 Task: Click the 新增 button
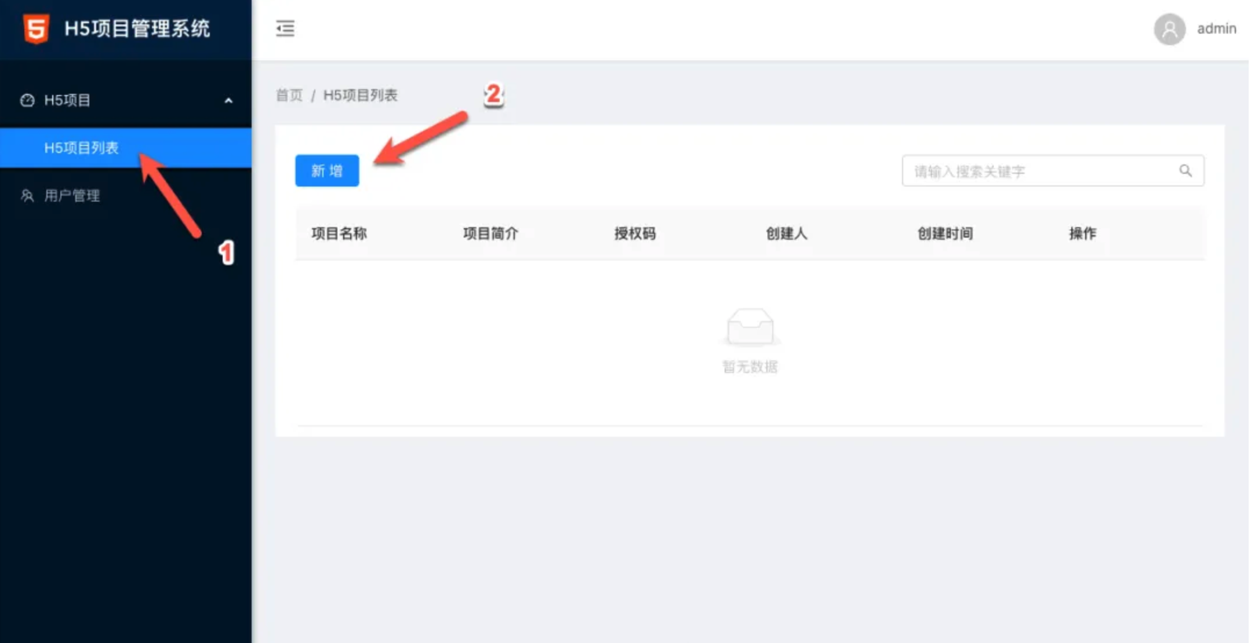click(327, 171)
